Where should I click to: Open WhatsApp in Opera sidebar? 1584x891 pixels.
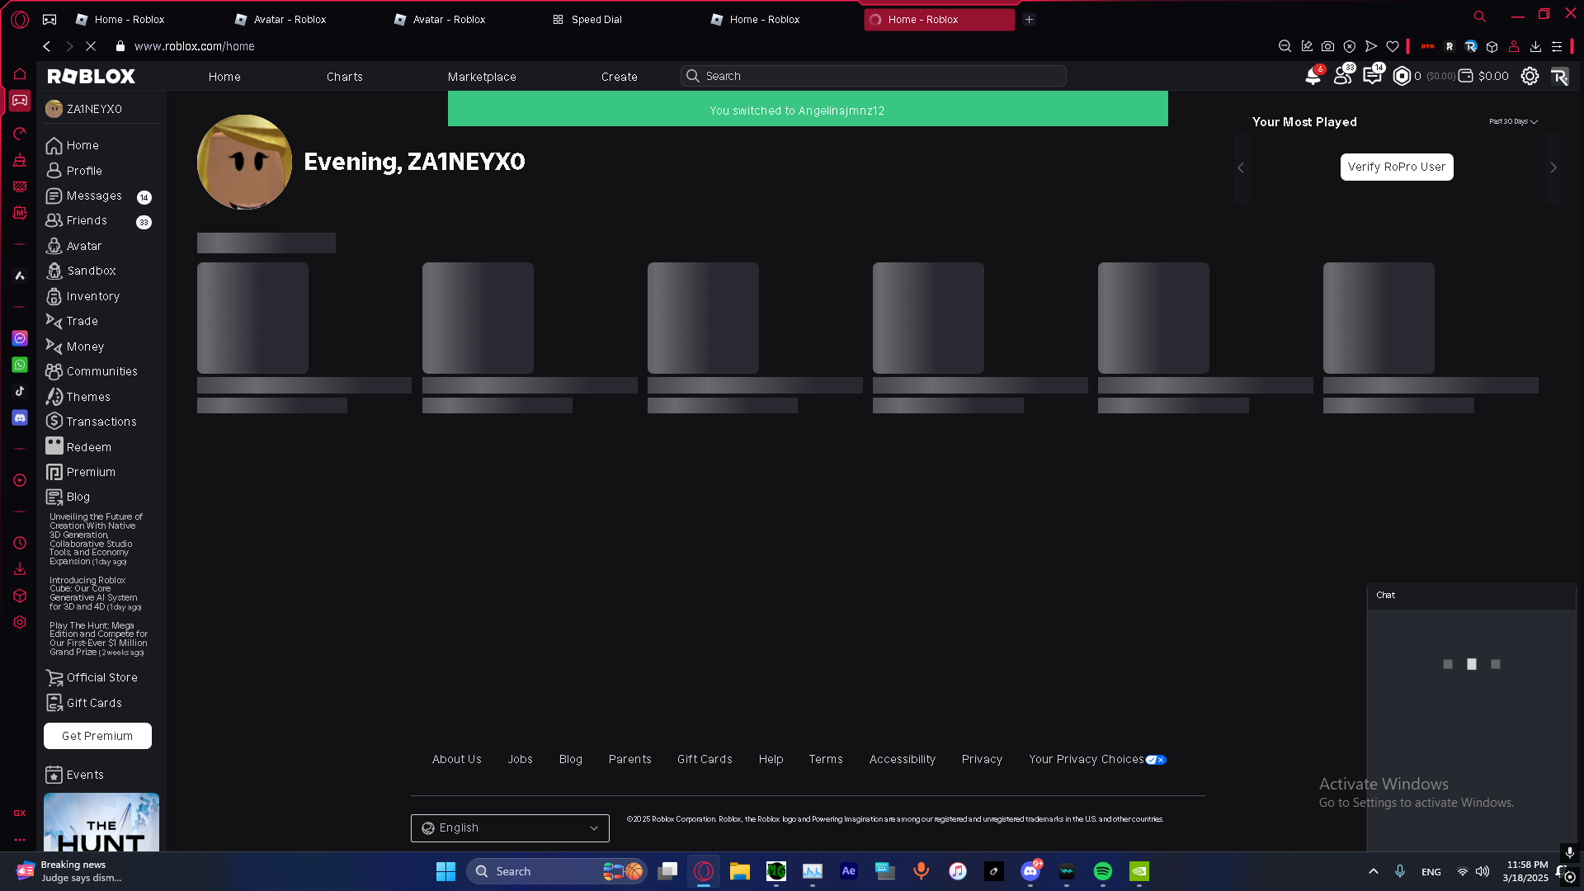tap(20, 365)
